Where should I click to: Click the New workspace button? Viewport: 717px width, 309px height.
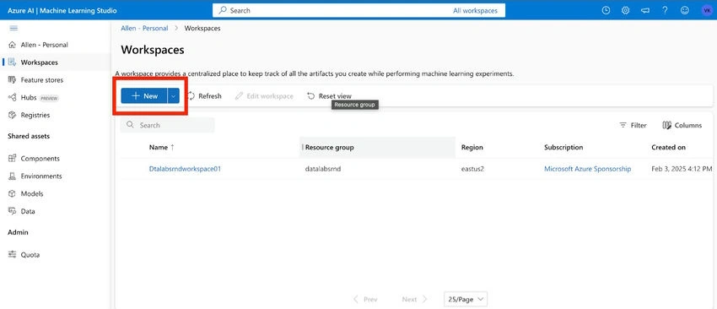[144, 96]
